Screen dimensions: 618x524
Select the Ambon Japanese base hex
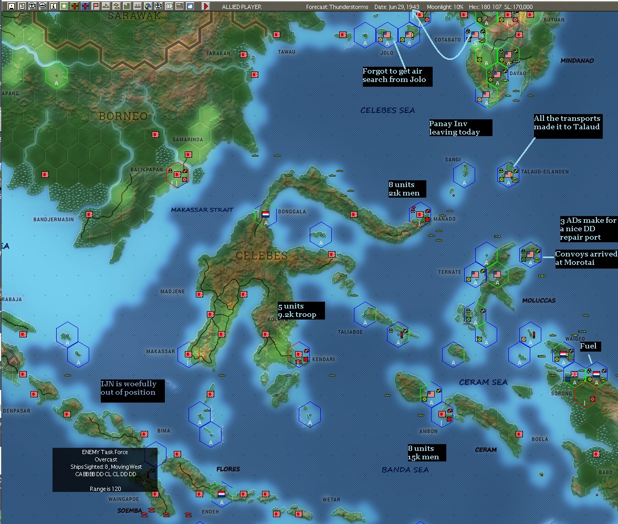[x=442, y=414]
